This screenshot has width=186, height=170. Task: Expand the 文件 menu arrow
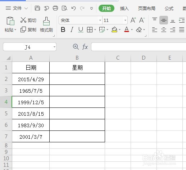pos(26,9)
